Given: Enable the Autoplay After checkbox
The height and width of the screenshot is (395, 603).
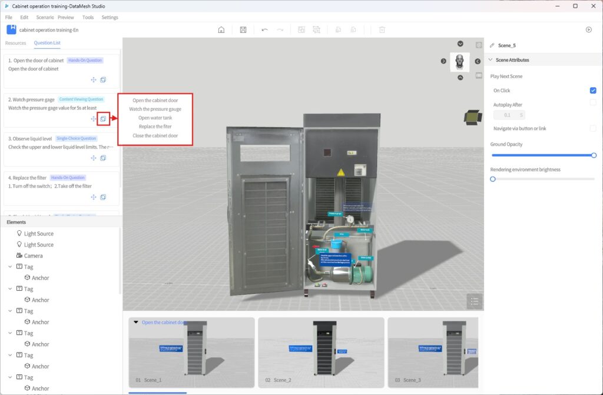Looking at the screenshot, I should (593, 103).
